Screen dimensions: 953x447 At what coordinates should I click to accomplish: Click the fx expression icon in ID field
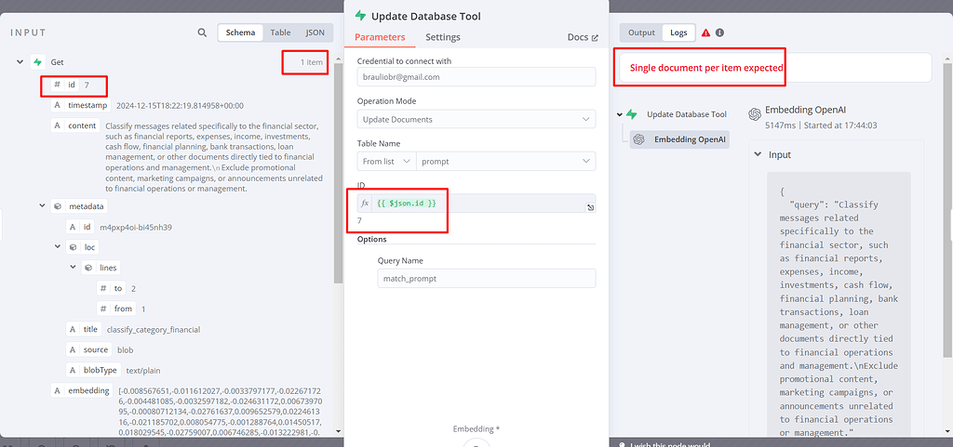pos(365,204)
